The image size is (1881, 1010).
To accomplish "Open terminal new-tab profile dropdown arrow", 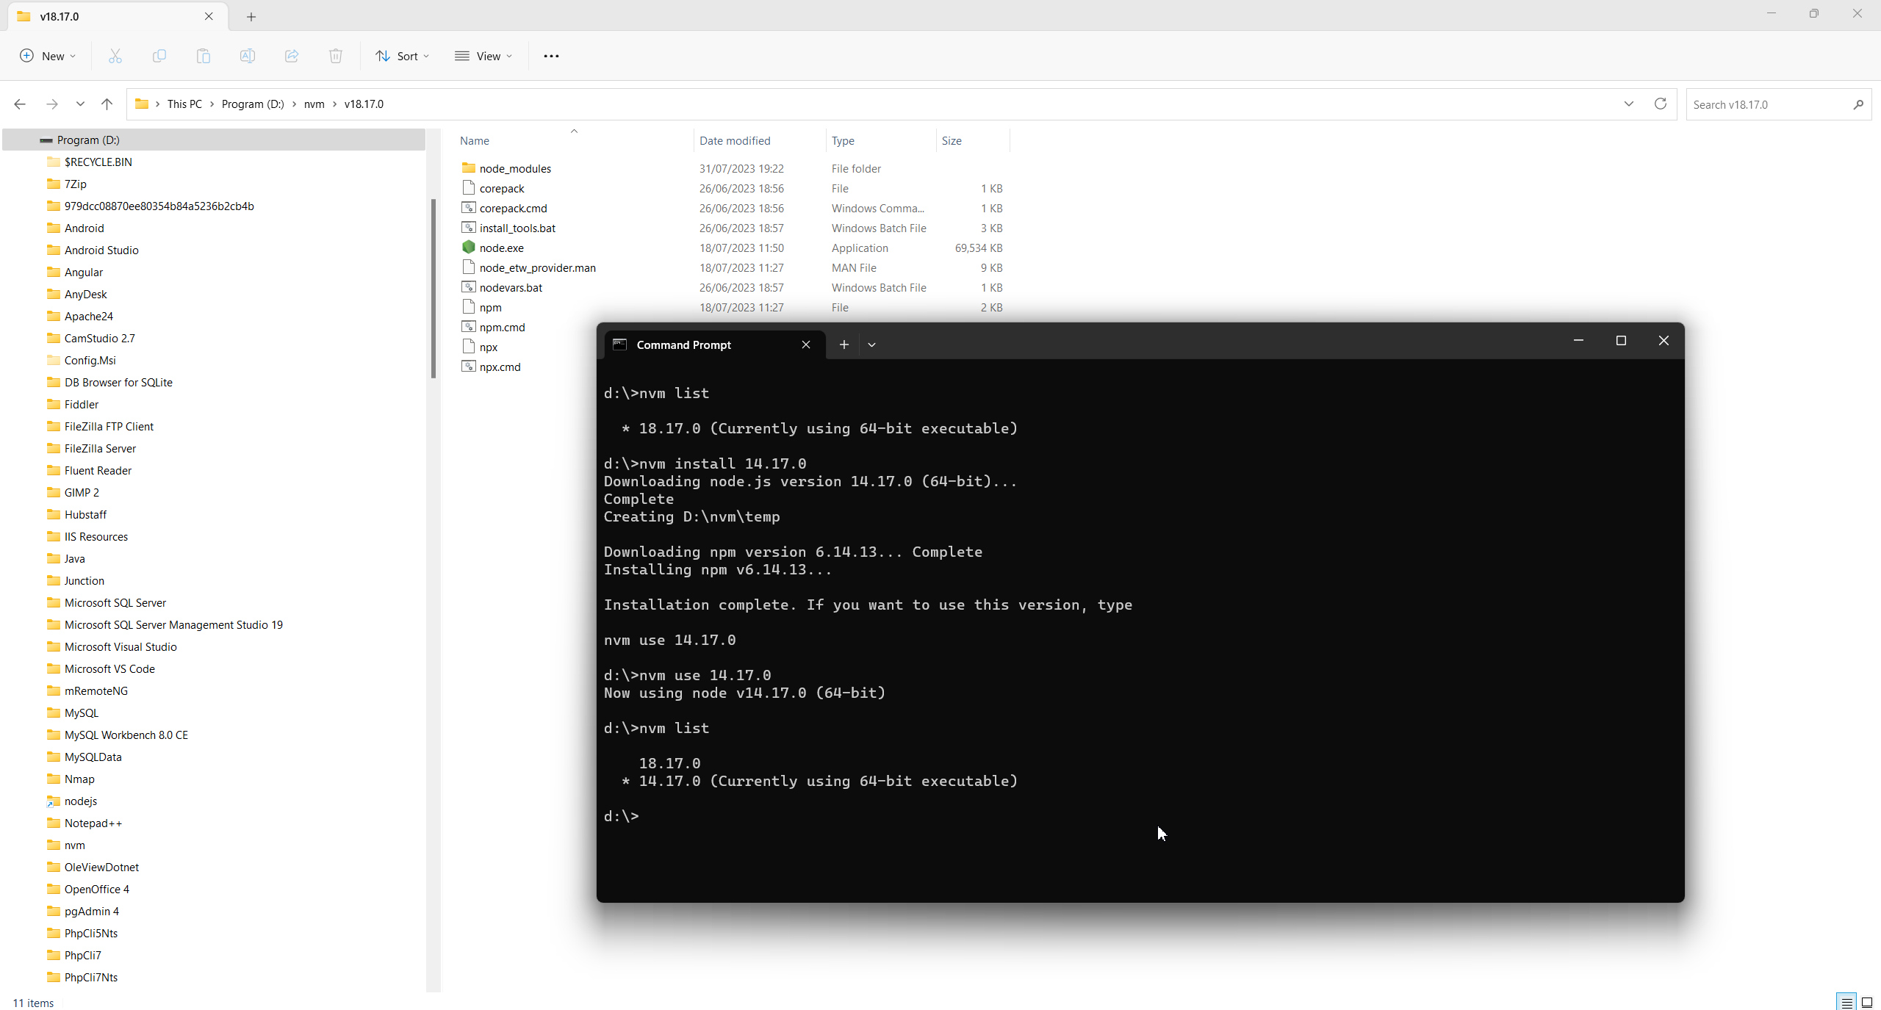I will click(x=871, y=345).
